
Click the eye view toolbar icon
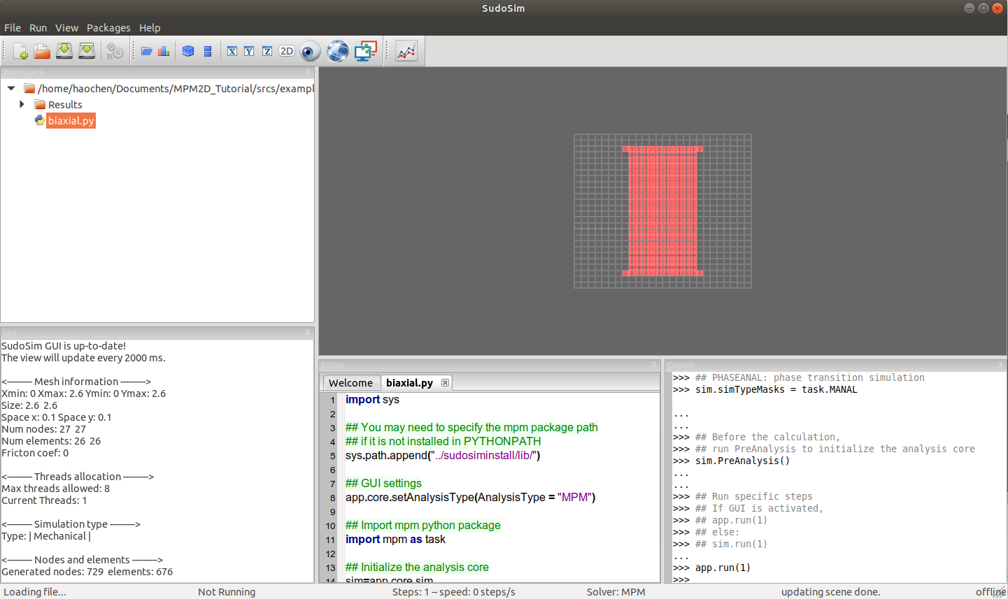[x=310, y=51]
